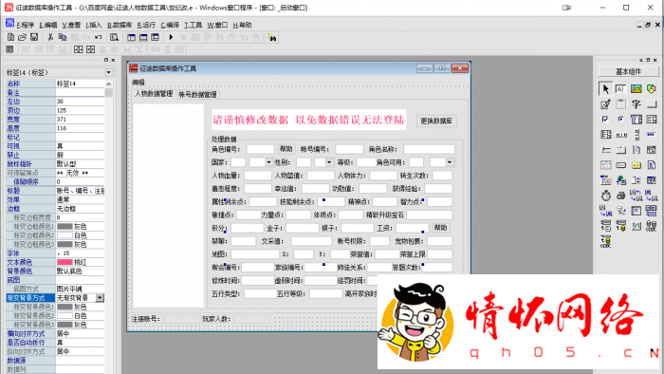Viewport: 664px width, 374px height.
Task: Click the copy icon in toolbar
Action: point(63,37)
